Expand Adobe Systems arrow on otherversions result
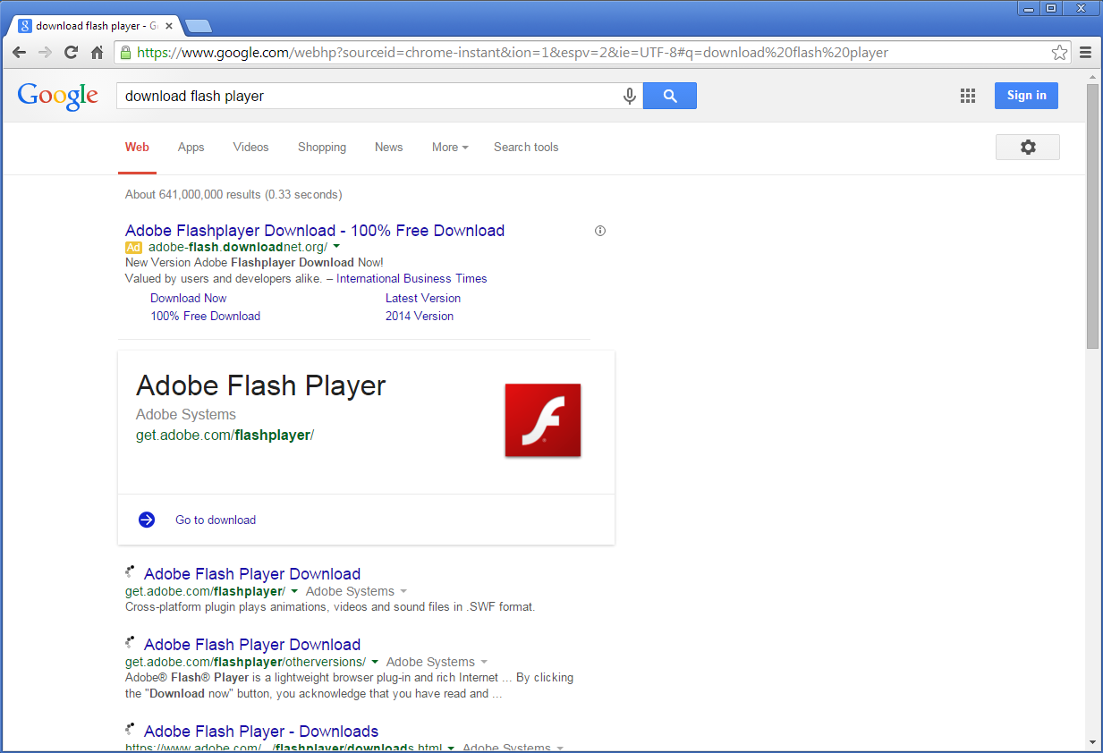 click(x=484, y=663)
